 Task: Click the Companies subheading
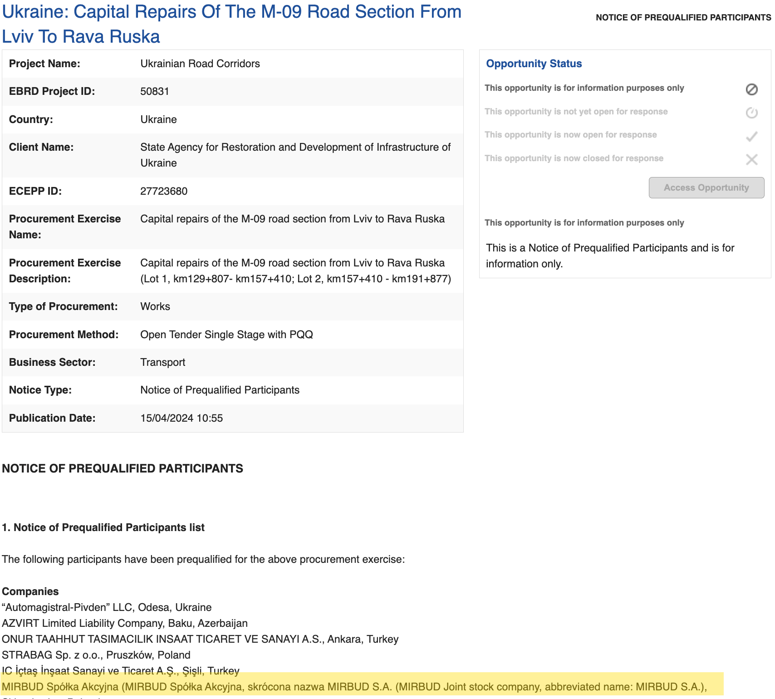[30, 591]
